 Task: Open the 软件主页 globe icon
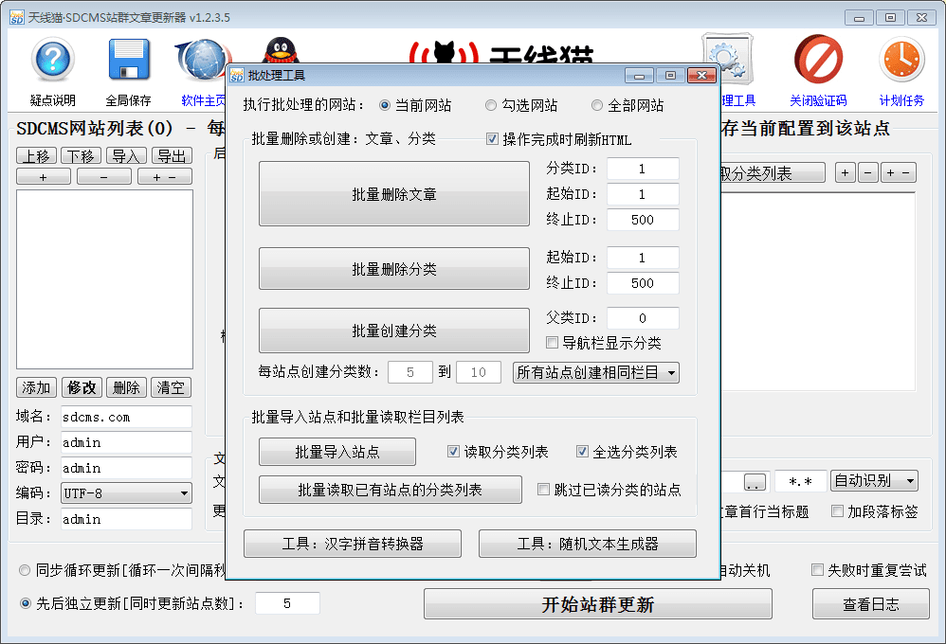point(202,59)
